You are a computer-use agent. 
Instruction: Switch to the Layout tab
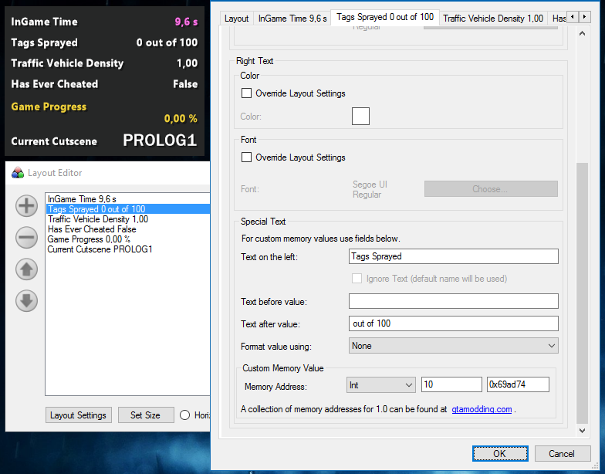236,19
